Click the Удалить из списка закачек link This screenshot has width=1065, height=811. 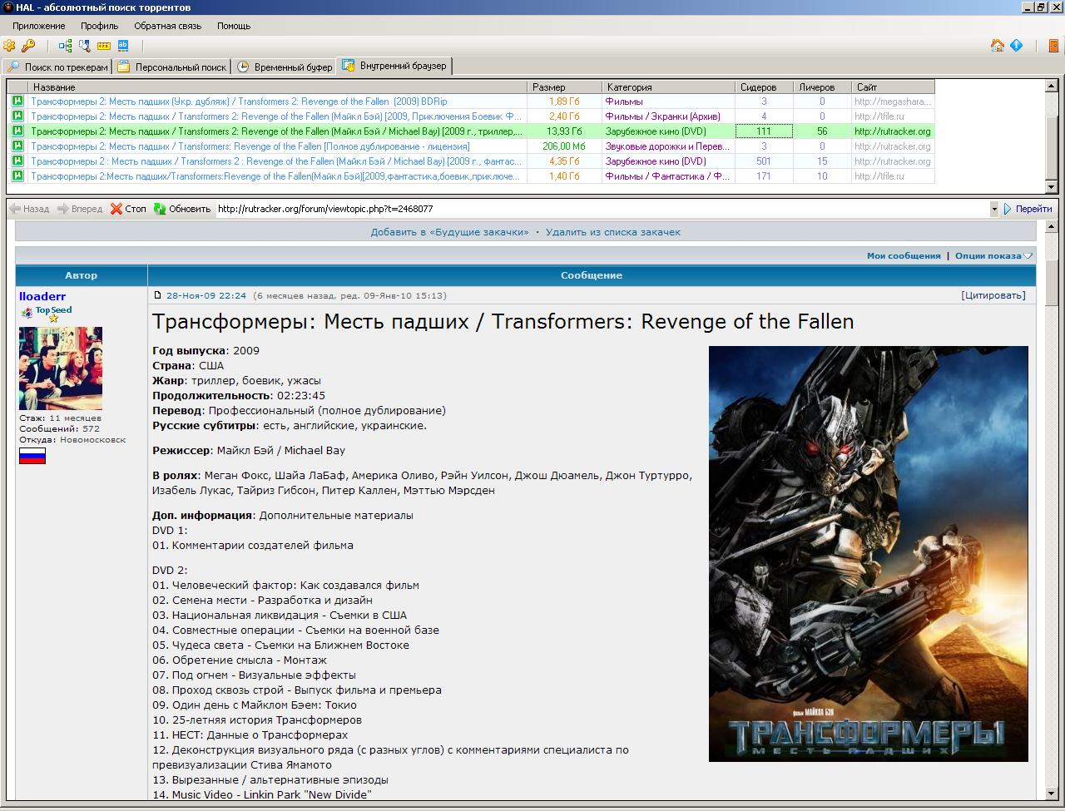tap(613, 232)
